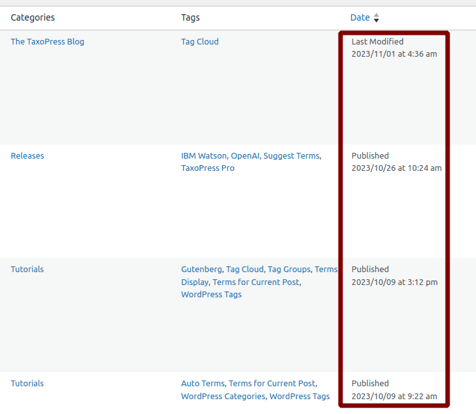Click the Date sort arrows icon
This screenshot has height=414, width=476.
coord(377,18)
